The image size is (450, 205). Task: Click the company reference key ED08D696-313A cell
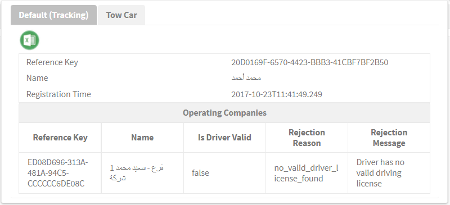60,173
